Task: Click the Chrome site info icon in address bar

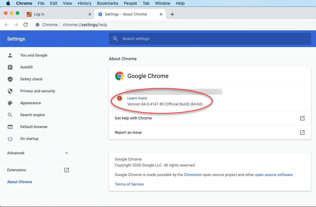Action: click(37, 25)
